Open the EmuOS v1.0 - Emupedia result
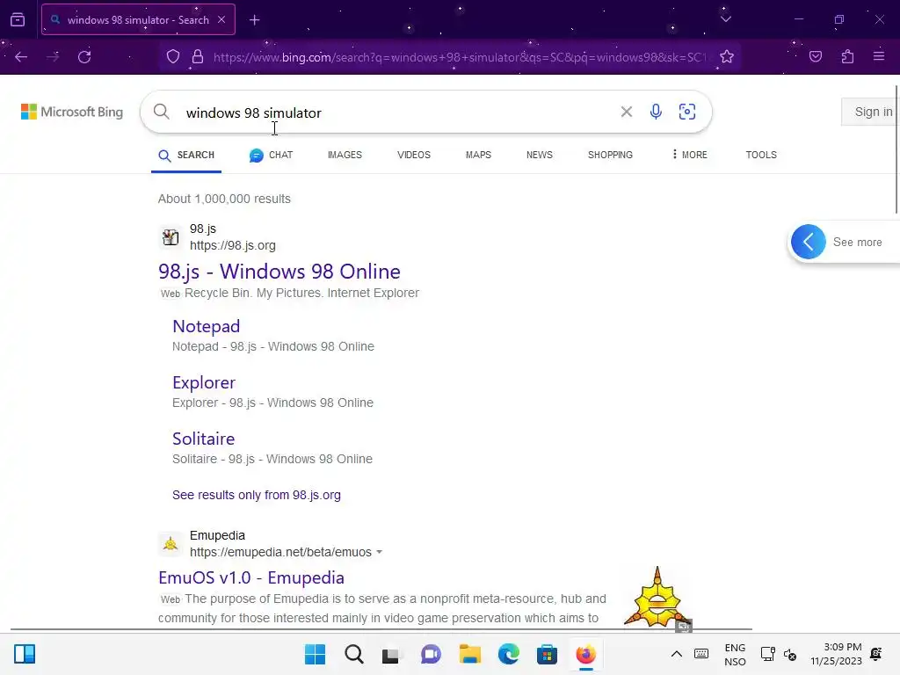 (251, 577)
